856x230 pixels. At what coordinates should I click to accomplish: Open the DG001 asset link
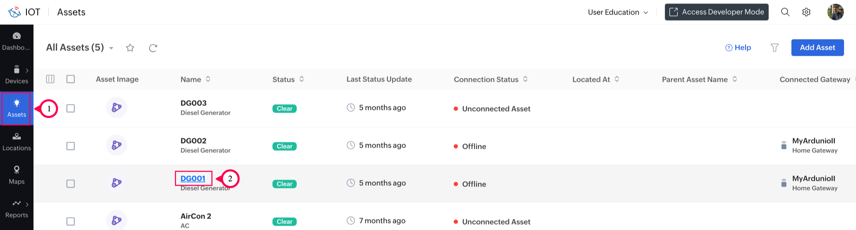pyautogui.click(x=193, y=179)
